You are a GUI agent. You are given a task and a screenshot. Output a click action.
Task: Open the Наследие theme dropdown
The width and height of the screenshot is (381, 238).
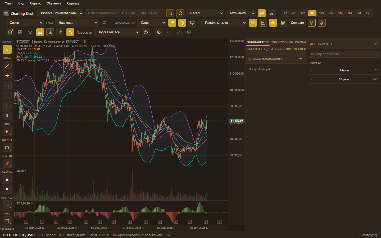[77, 23]
